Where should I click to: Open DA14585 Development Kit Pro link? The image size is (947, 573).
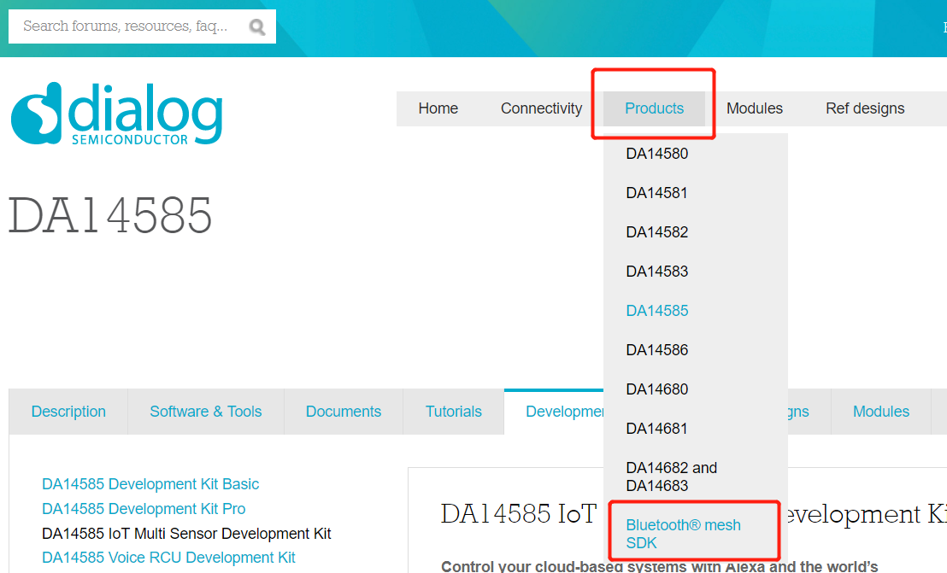[144, 509]
